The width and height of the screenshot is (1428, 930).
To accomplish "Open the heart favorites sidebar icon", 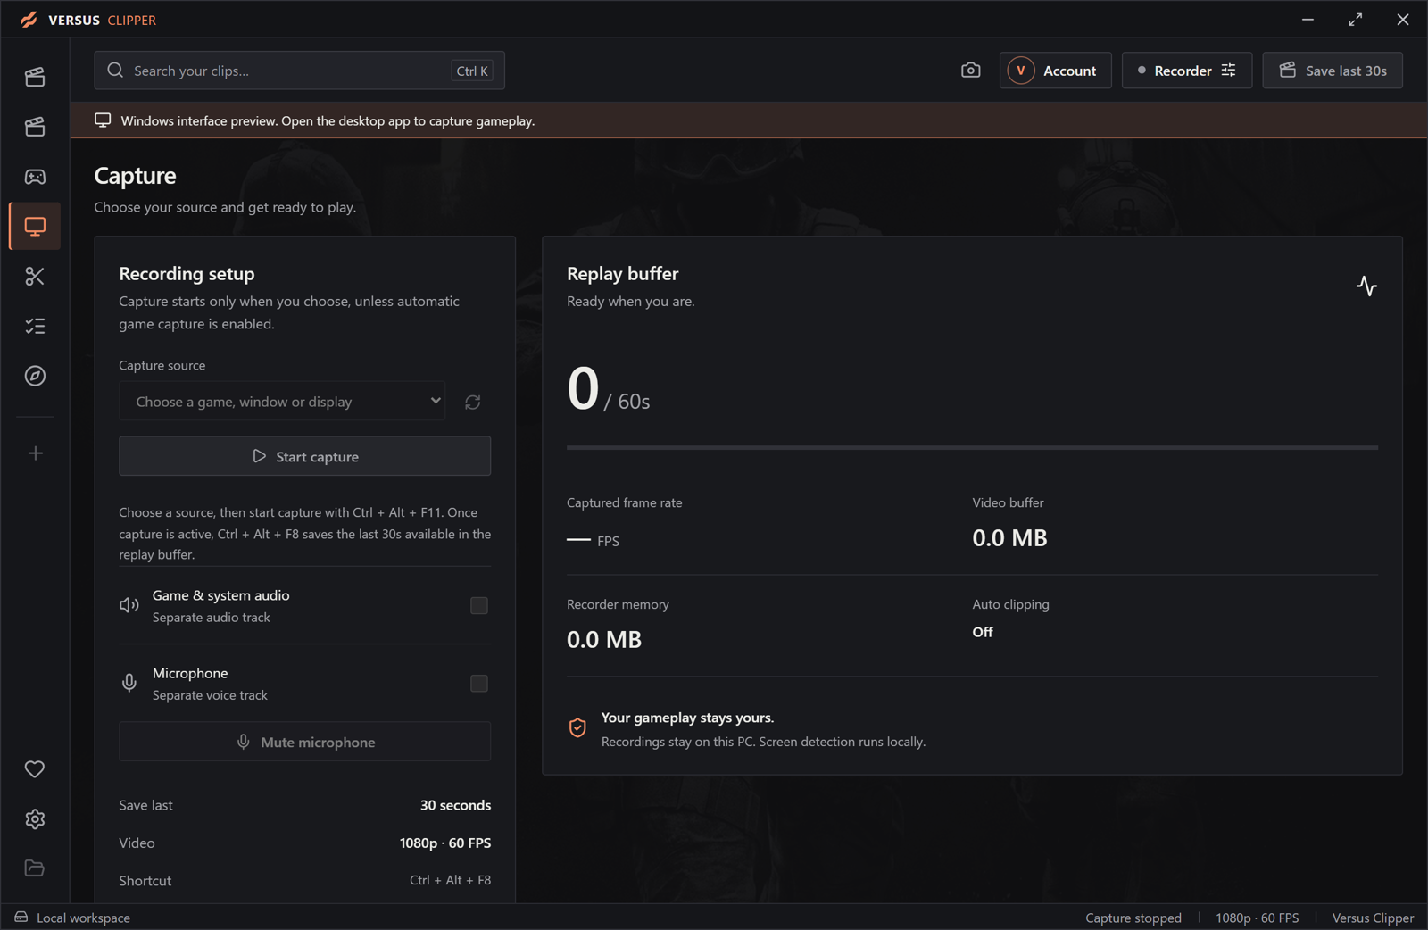I will point(35,769).
